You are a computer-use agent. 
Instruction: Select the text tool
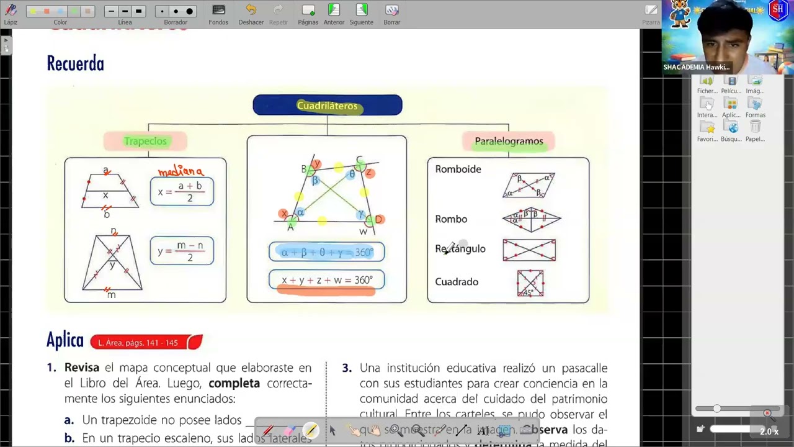point(483,430)
